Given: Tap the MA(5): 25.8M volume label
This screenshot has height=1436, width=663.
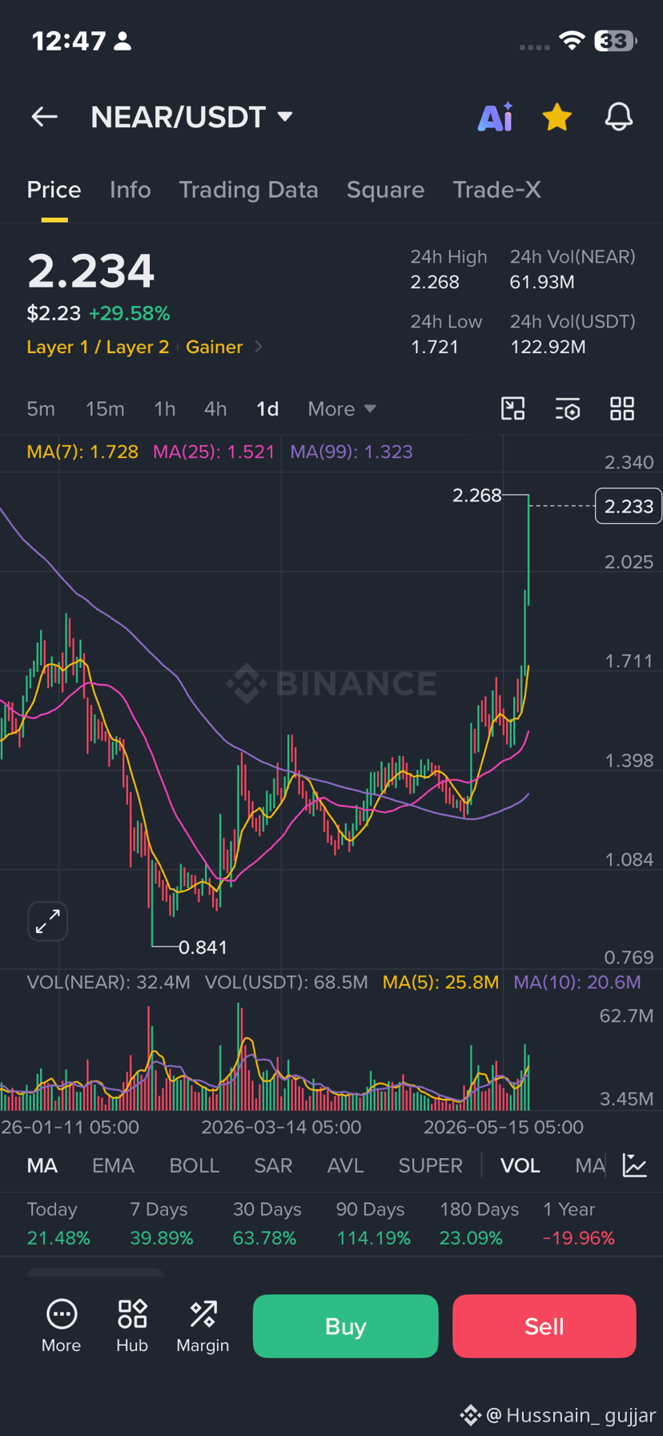Looking at the screenshot, I should coord(440,983).
